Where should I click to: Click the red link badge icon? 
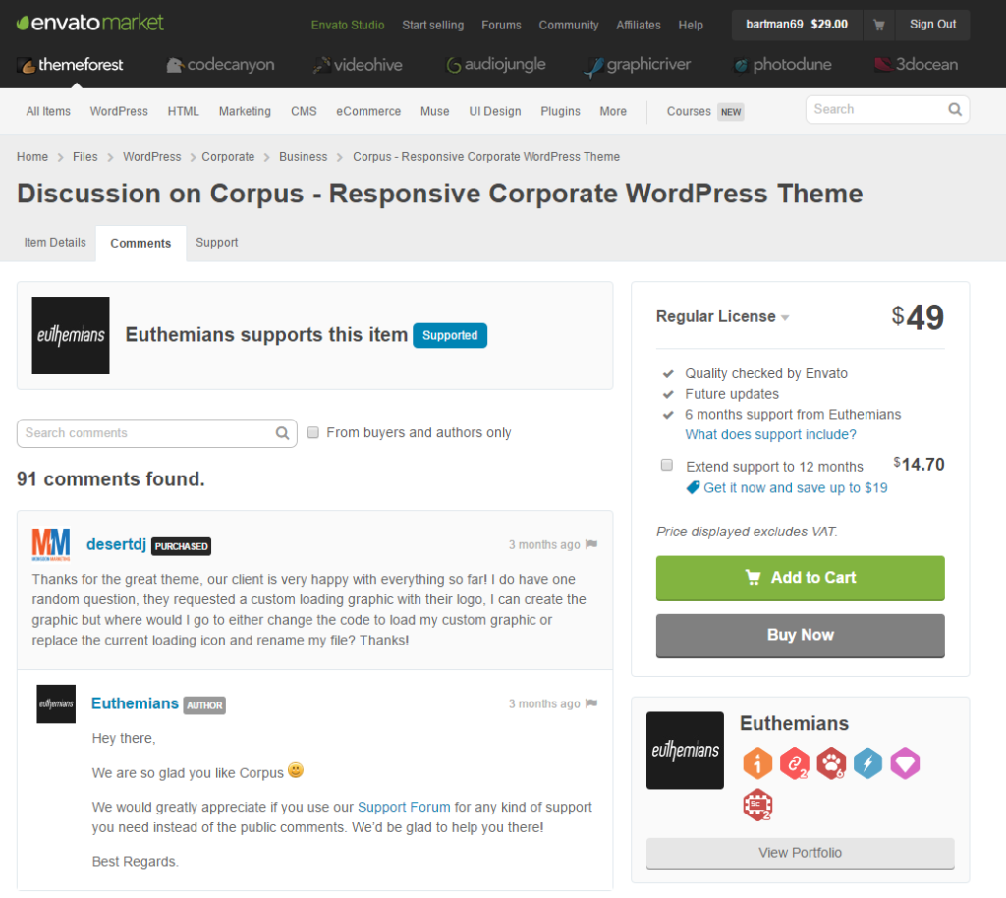[794, 763]
